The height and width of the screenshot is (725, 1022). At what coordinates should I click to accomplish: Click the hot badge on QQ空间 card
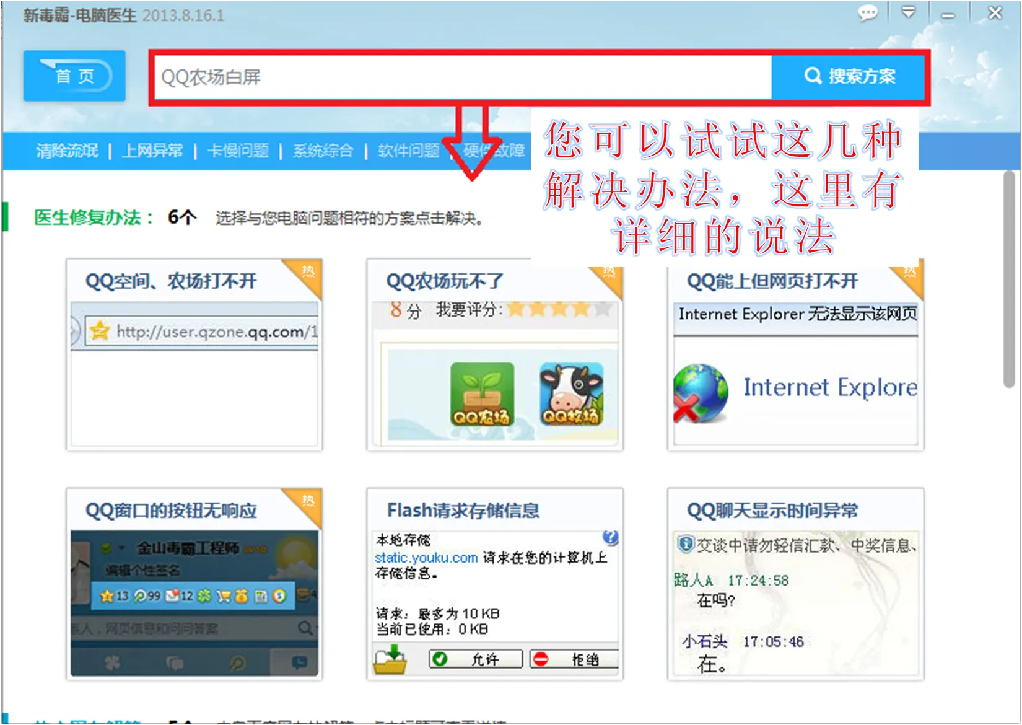click(x=308, y=273)
